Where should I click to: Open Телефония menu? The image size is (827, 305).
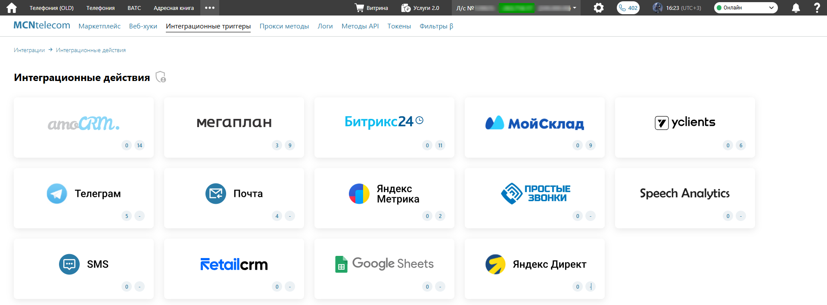pos(100,8)
